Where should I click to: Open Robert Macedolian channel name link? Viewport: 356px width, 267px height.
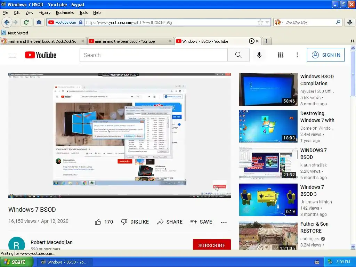(x=51, y=242)
